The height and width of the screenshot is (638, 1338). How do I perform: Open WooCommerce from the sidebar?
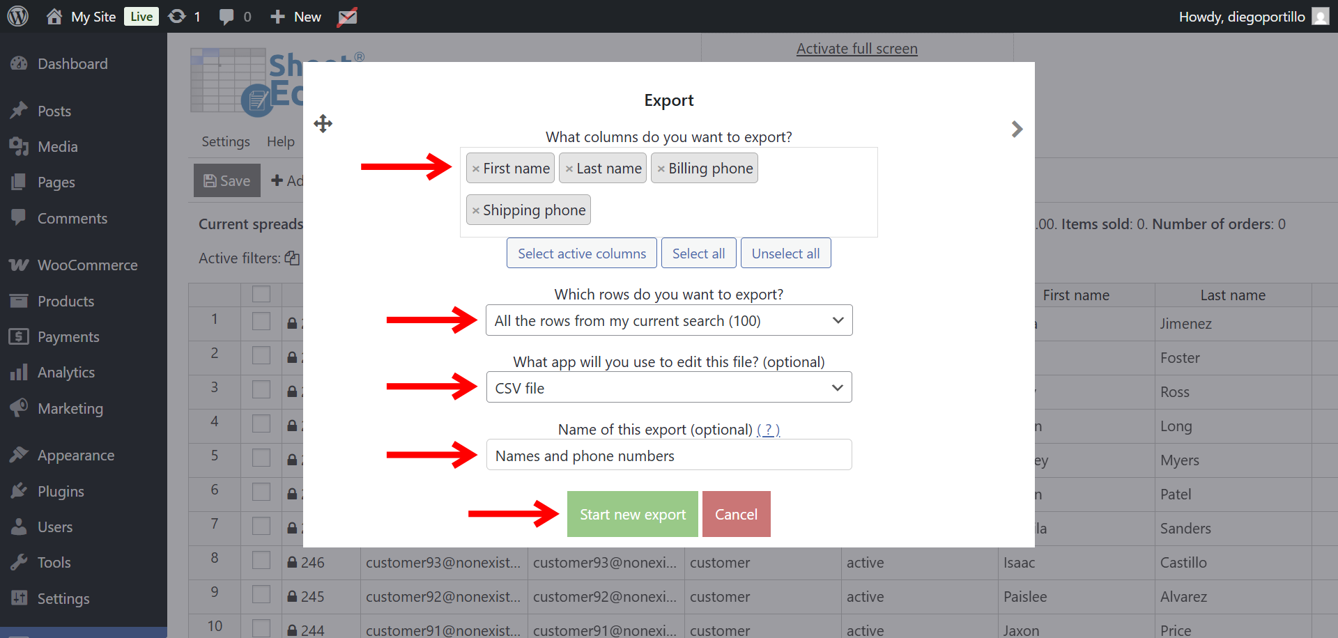point(86,265)
